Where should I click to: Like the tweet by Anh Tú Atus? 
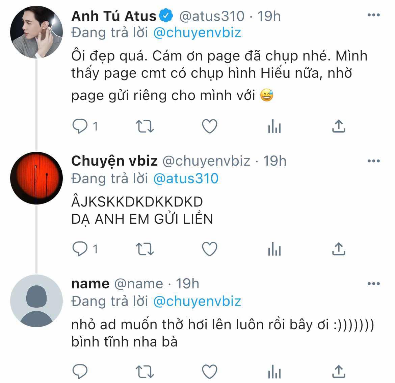click(x=210, y=126)
